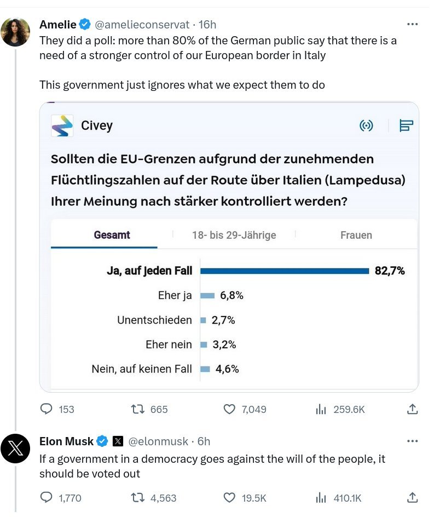Retweet Elon Musk's reply
The image size is (434, 517).
(x=138, y=498)
